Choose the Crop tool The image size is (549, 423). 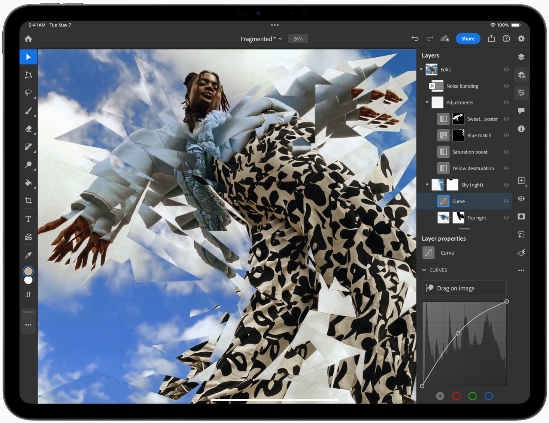tap(28, 201)
